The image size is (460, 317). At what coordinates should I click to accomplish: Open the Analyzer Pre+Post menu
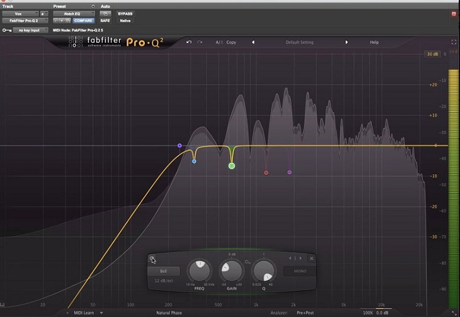coord(305,313)
